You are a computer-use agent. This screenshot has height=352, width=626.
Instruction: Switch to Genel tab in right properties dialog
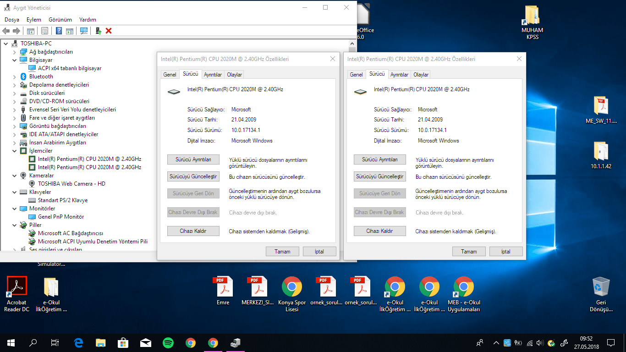click(x=356, y=75)
